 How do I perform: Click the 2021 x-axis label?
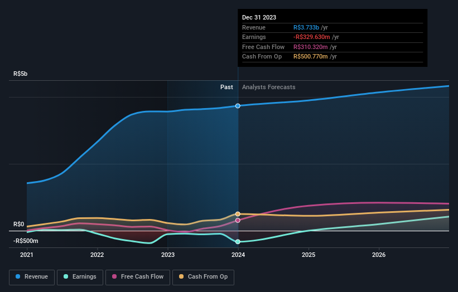point(27,255)
